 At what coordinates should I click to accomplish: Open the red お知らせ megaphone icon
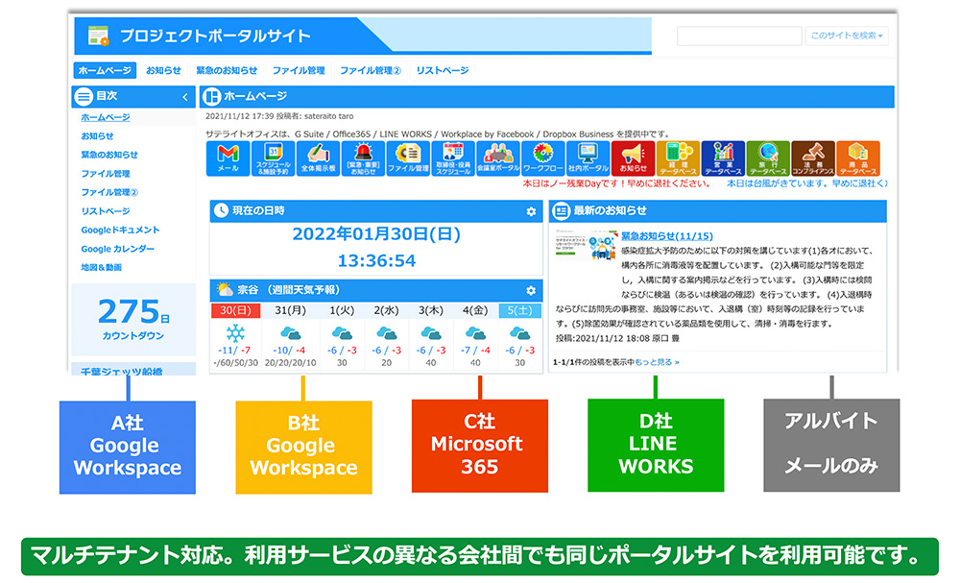pyautogui.click(x=633, y=158)
